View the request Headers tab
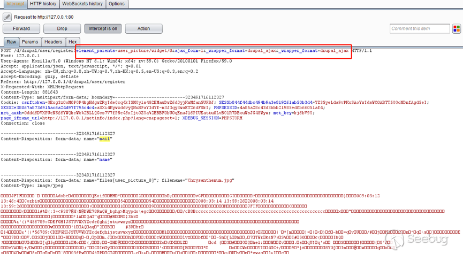The width and height of the screenshot is (463, 254). click(53, 42)
